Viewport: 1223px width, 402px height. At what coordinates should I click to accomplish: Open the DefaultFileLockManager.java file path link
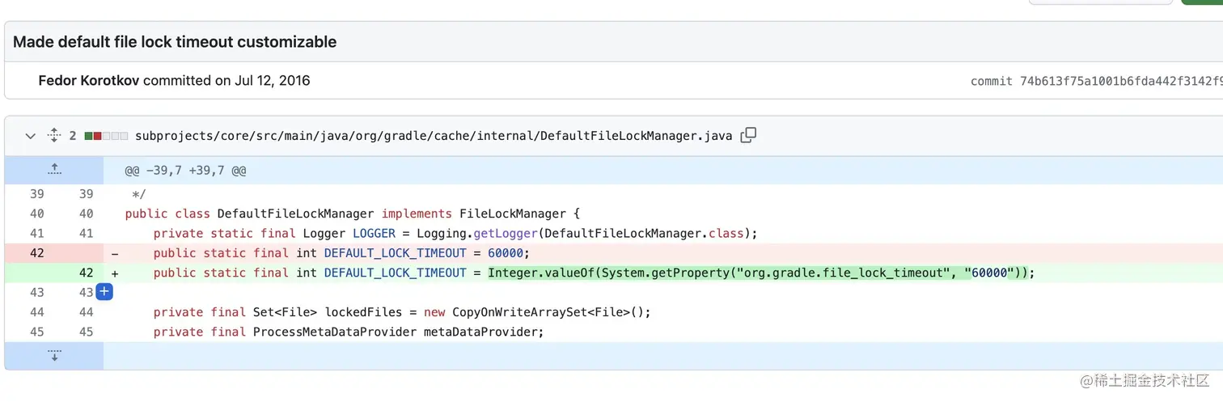[x=433, y=136]
